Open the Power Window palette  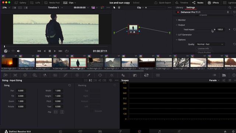(x=100, y=75)
